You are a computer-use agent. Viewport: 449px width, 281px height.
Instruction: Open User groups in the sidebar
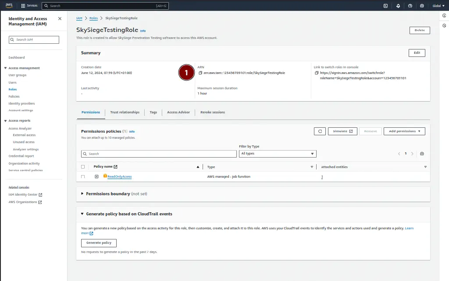tap(18, 75)
